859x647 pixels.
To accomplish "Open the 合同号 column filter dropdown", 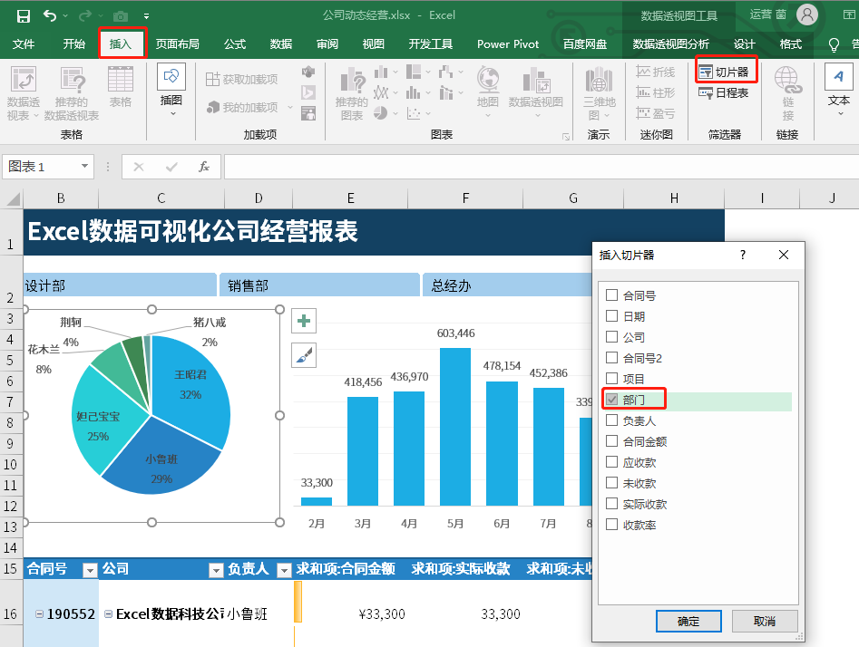I will click(x=89, y=570).
